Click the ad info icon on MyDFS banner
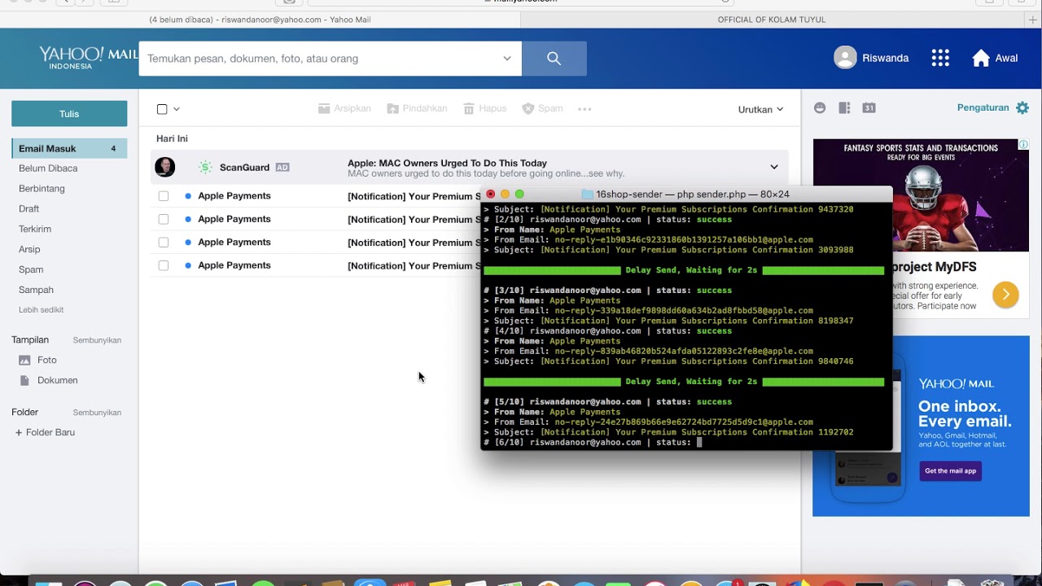Viewport: 1042px width, 586px height. tap(1023, 145)
